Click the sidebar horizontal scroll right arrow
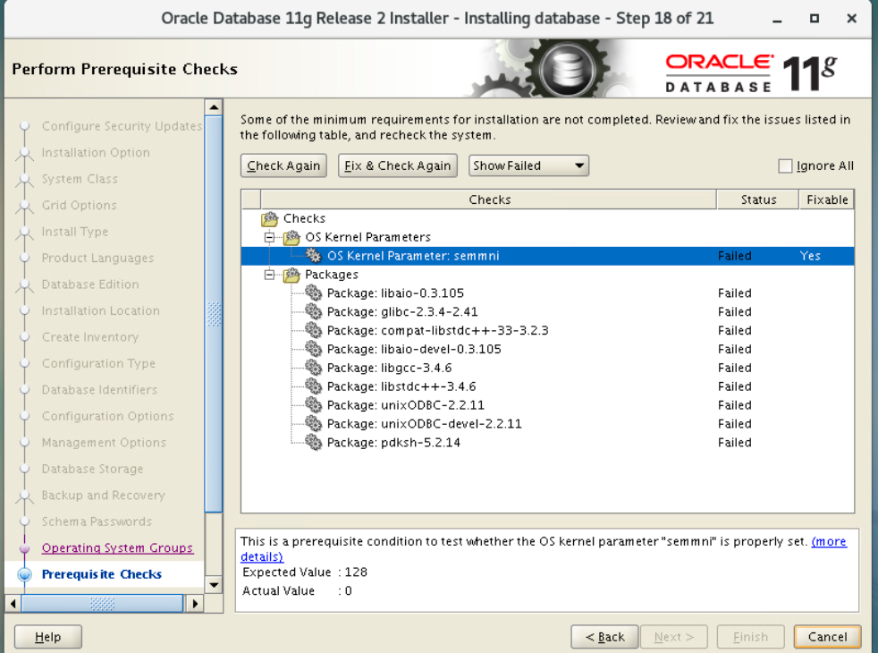This screenshot has width=878, height=653. click(194, 604)
